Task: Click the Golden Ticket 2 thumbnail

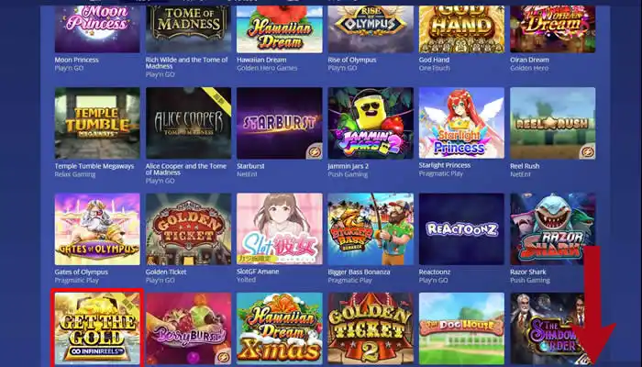Action: click(371, 328)
